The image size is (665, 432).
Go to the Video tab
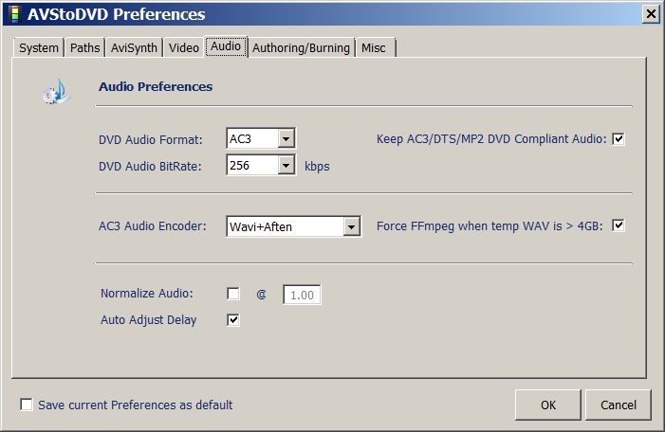(x=184, y=47)
